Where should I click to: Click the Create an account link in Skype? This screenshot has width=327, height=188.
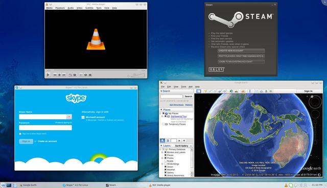tap(48, 142)
